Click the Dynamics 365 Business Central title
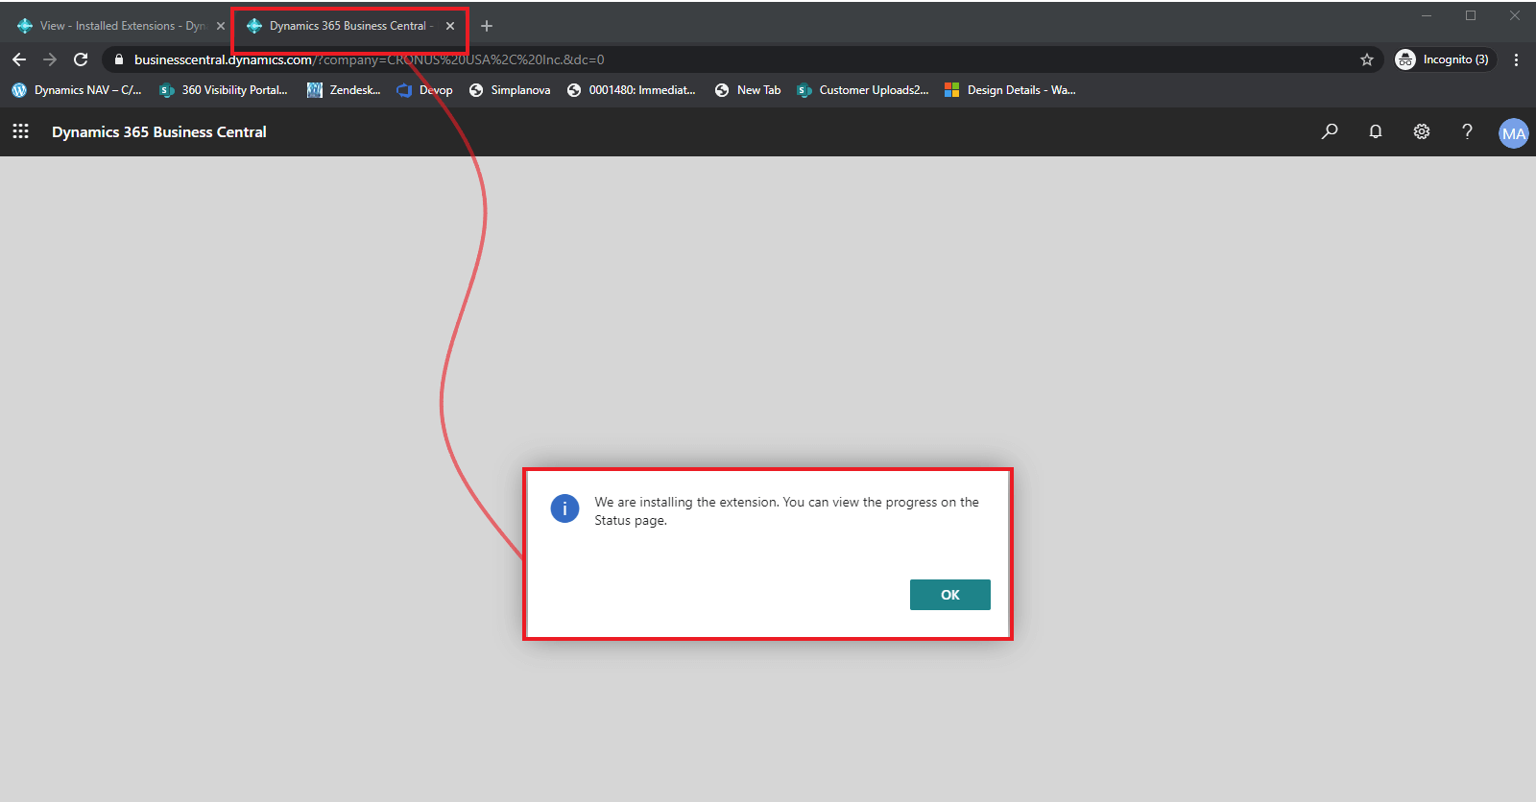The width and height of the screenshot is (1536, 802). (x=159, y=131)
